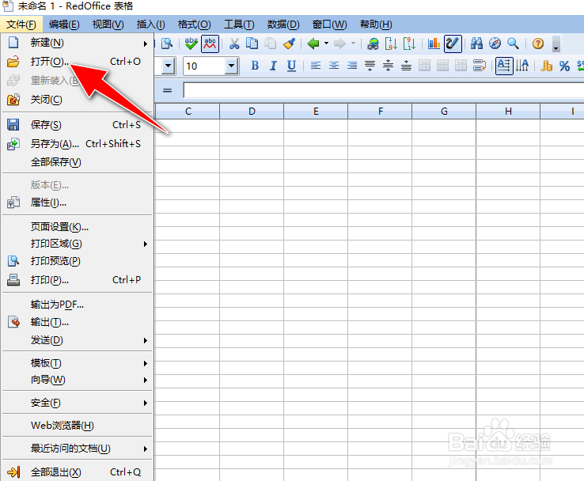The height and width of the screenshot is (481, 584).
Task: Choose 另存为(A)... menu entry
Action: click(x=78, y=144)
